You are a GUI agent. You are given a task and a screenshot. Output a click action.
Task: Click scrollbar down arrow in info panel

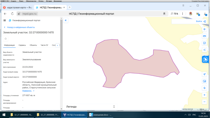tap(61, 109)
